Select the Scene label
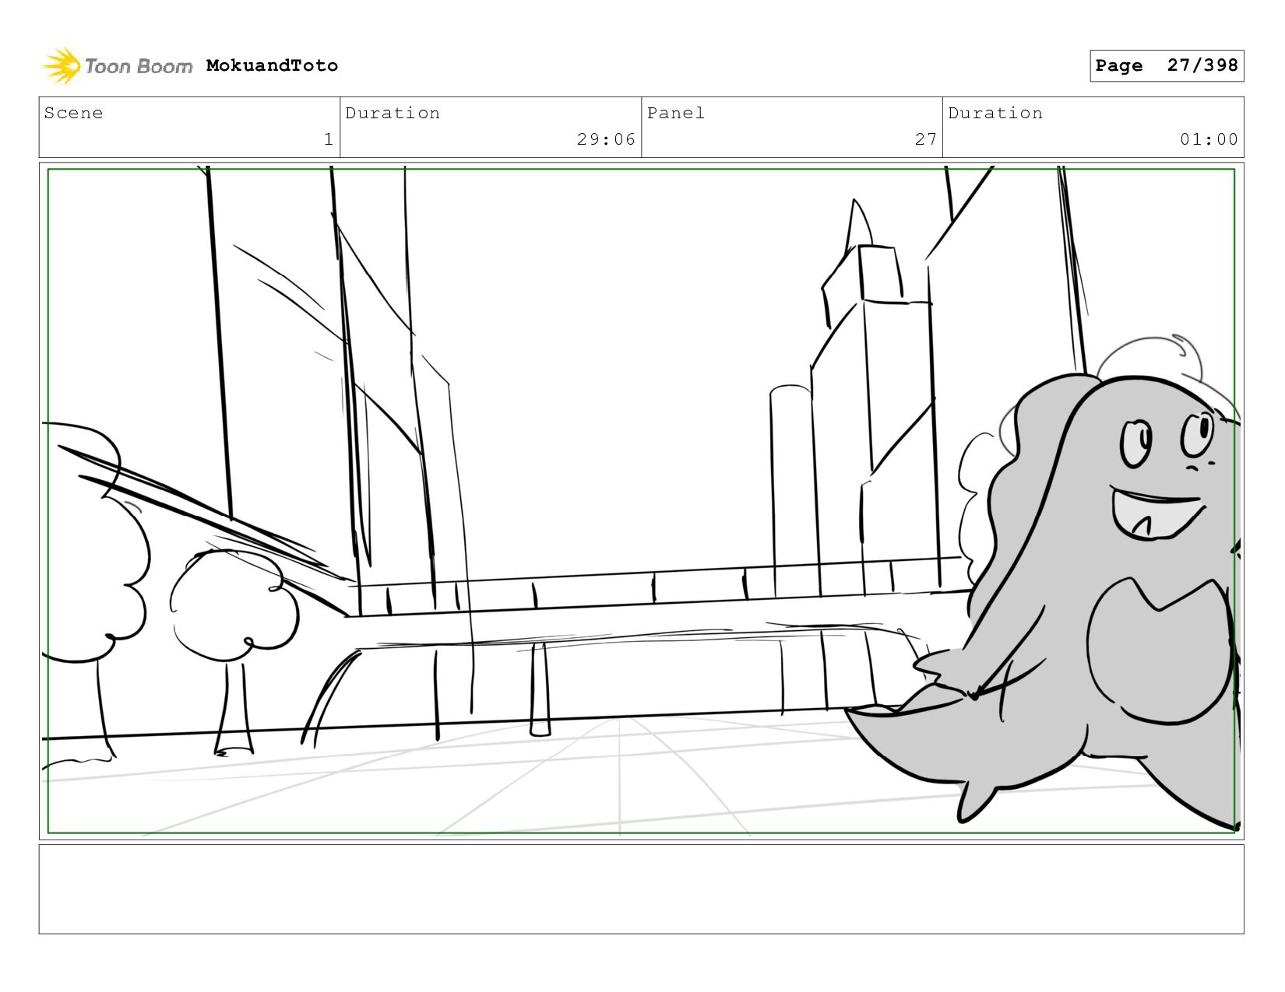1285x992 pixels. 73,113
